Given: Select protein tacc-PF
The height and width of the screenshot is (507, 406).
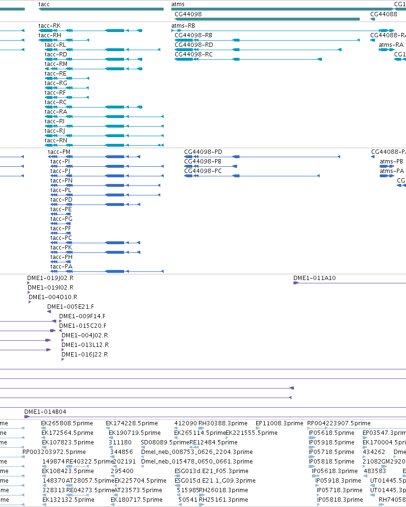Looking at the screenshot, I should click(x=61, y=233).
